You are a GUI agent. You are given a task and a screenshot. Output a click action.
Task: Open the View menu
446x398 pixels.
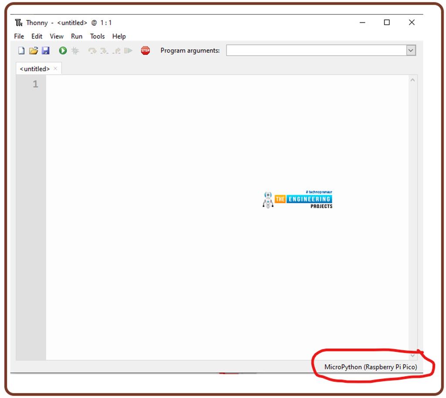(x=56, y=36)
